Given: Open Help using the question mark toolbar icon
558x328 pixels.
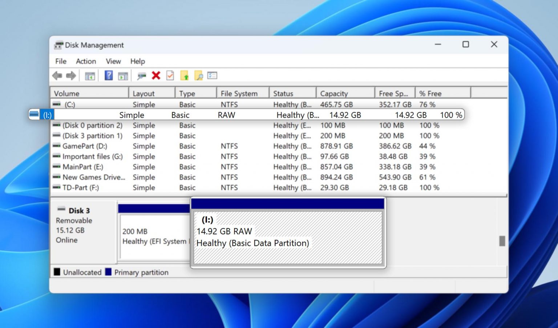Looking at the screenshot, I should (108, 75).
